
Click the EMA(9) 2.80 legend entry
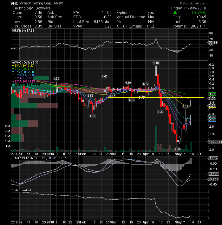point(22,78)
